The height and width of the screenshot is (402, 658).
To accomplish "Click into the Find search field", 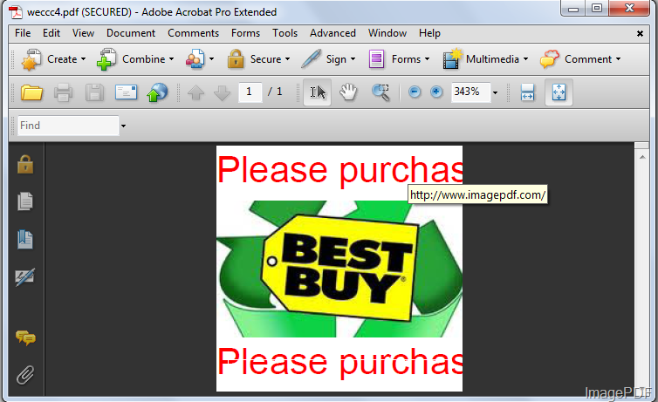I will point(68,126).
